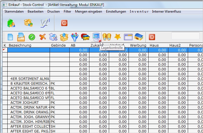Open the Filter menu

pyautogui.click(x=67, y=12)
